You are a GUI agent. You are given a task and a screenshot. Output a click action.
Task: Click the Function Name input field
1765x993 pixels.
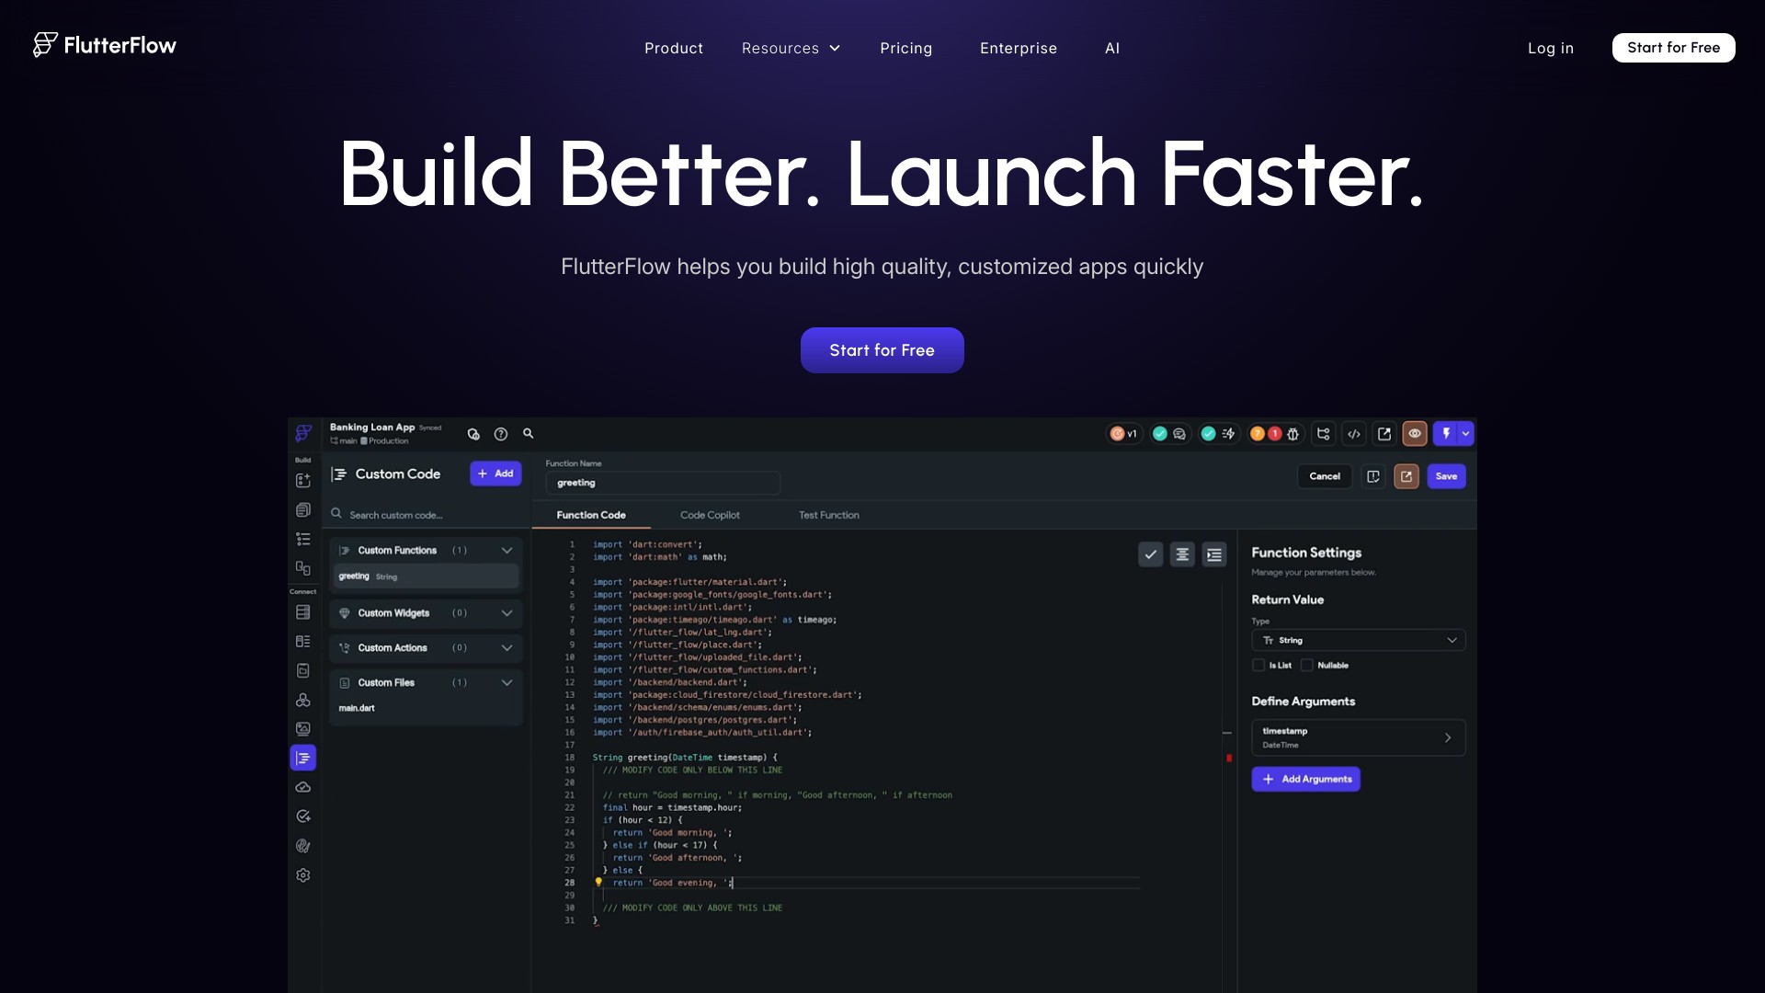662,483
